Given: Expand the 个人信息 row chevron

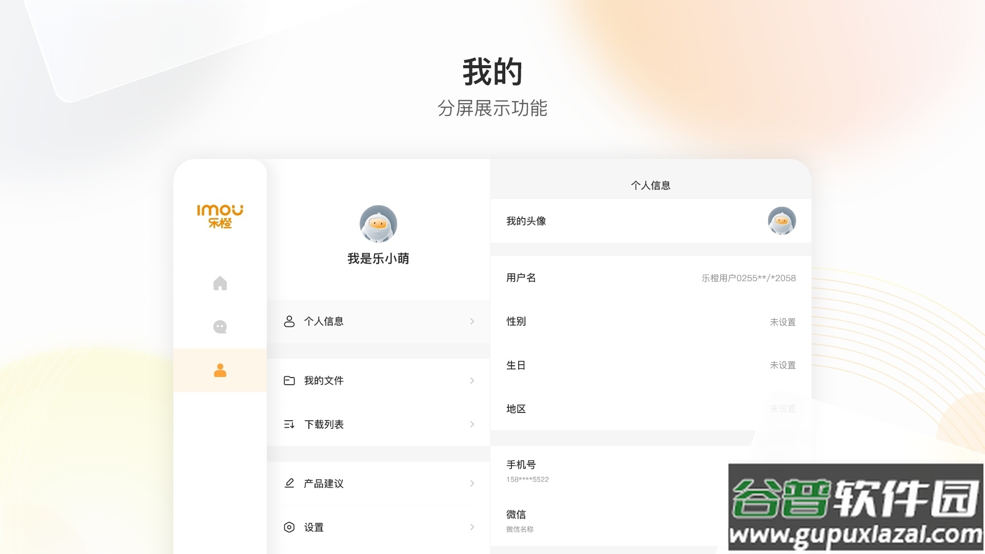Looking at the screenshot, I should (x=472, y=321).
